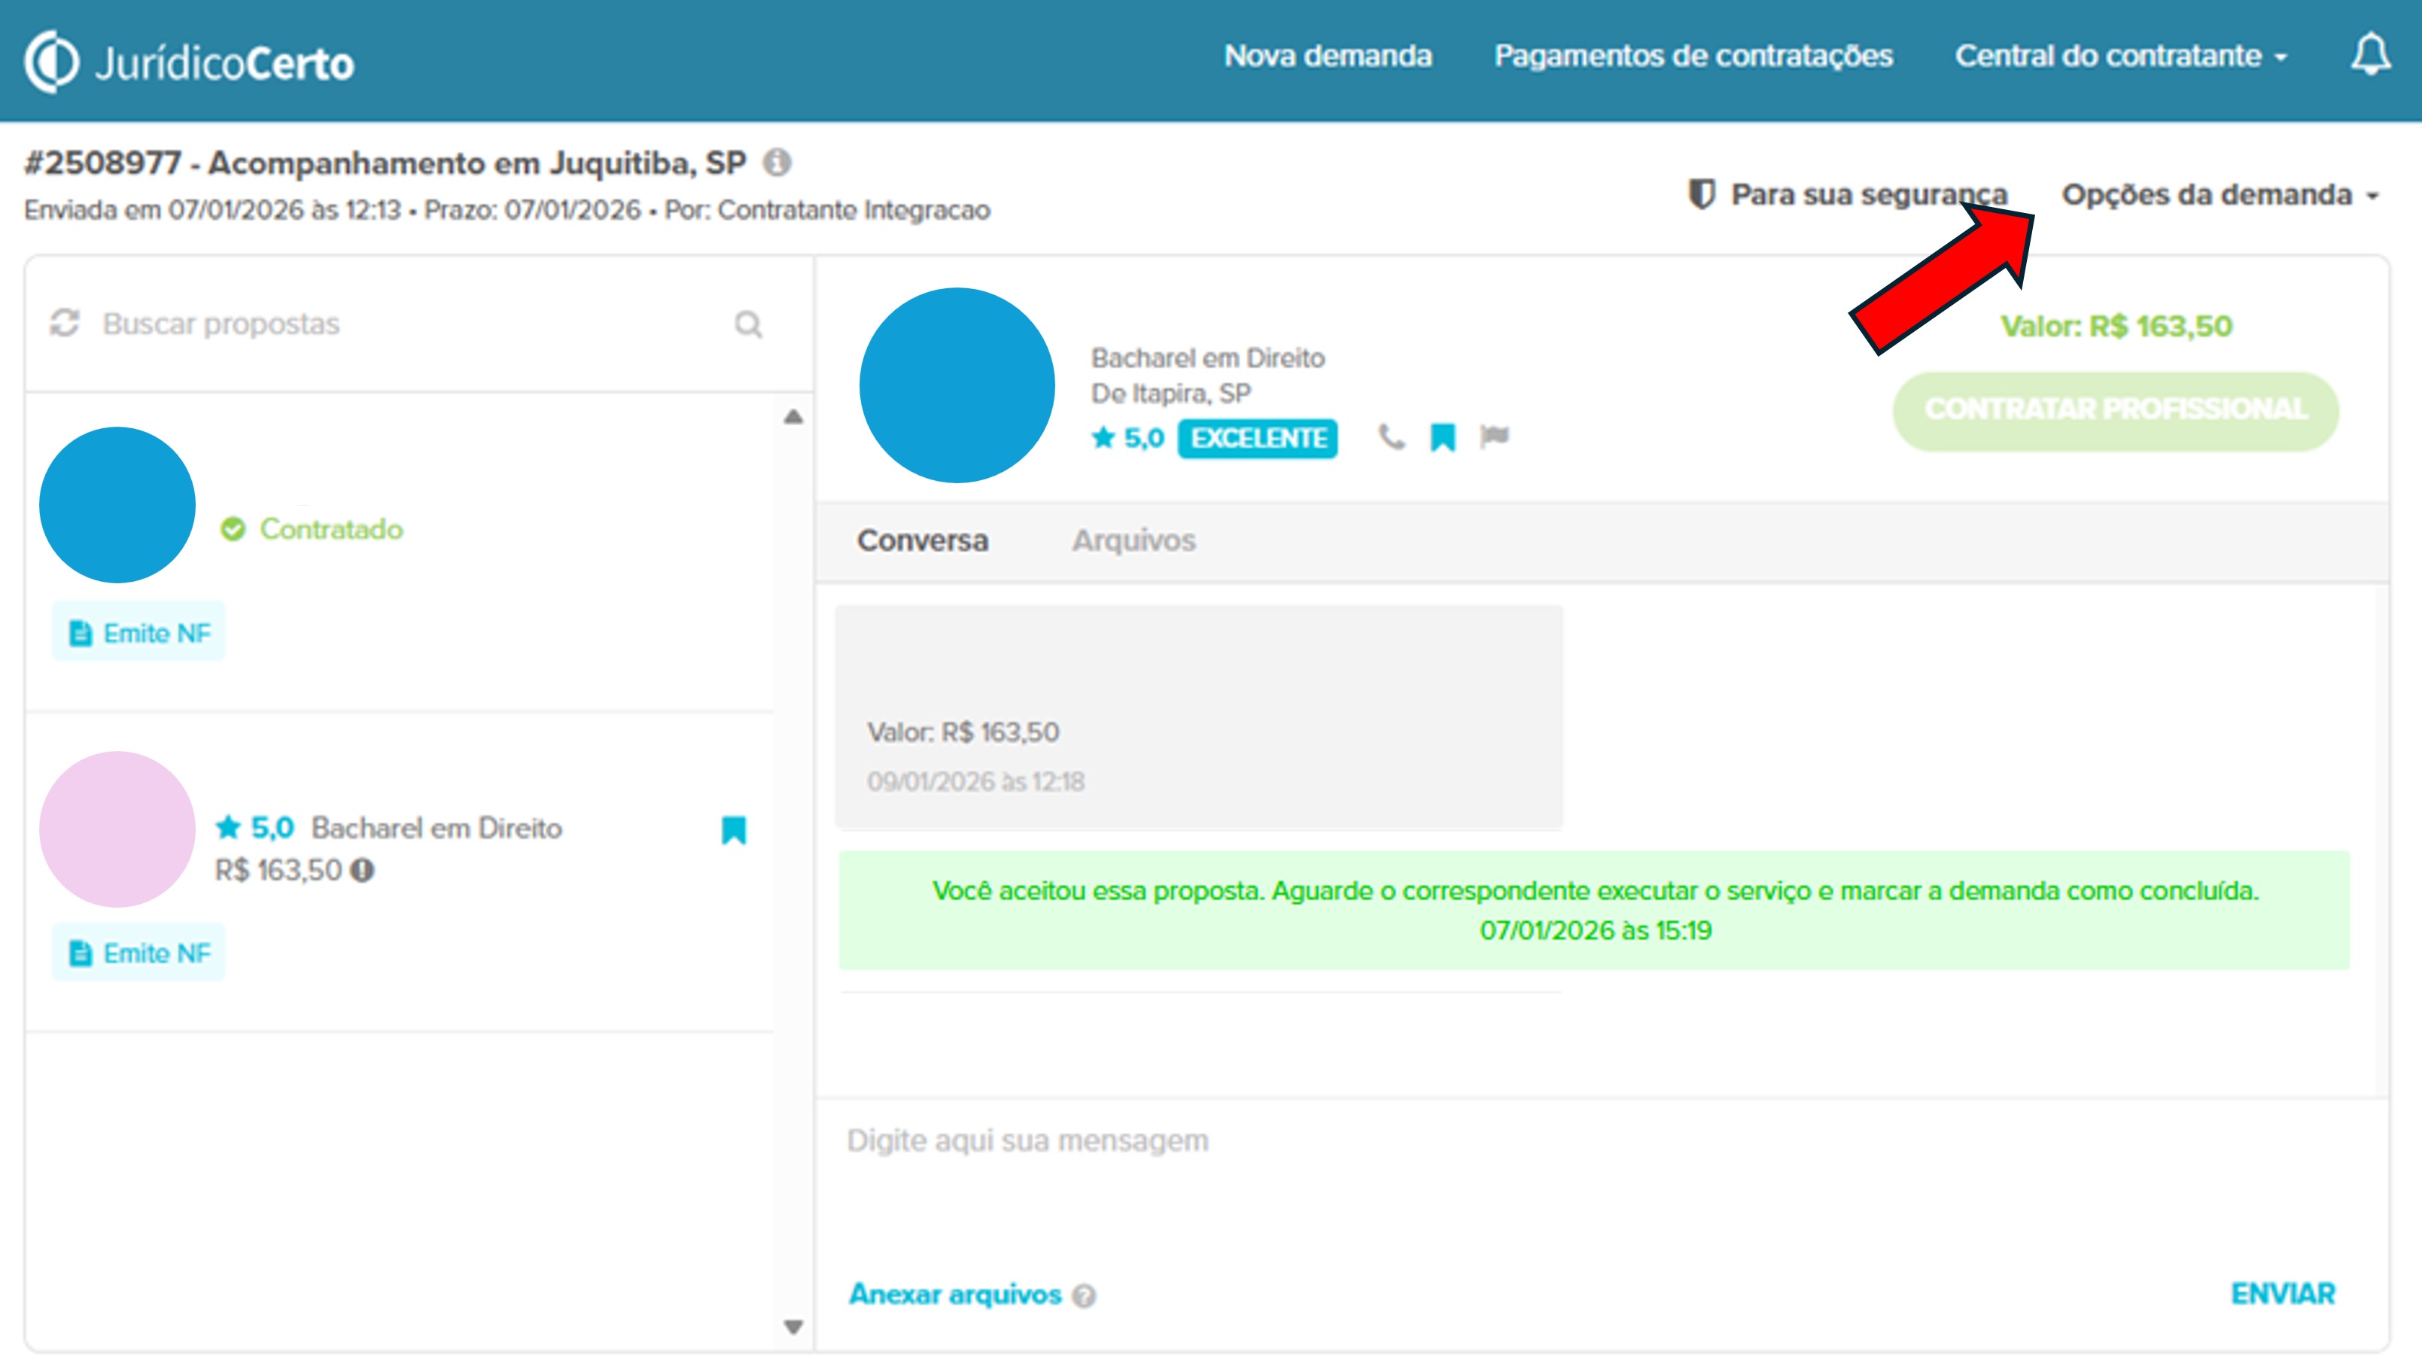This screenshot has width=2422, height=1372.
Task: Click the refresh proposals icon
Action: [65, 323]
